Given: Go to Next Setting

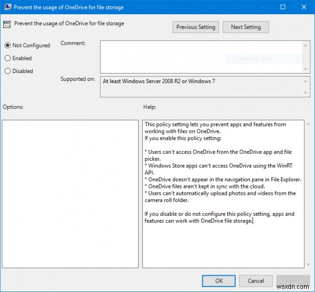Looking at the screenshot, I should [246, 27].
